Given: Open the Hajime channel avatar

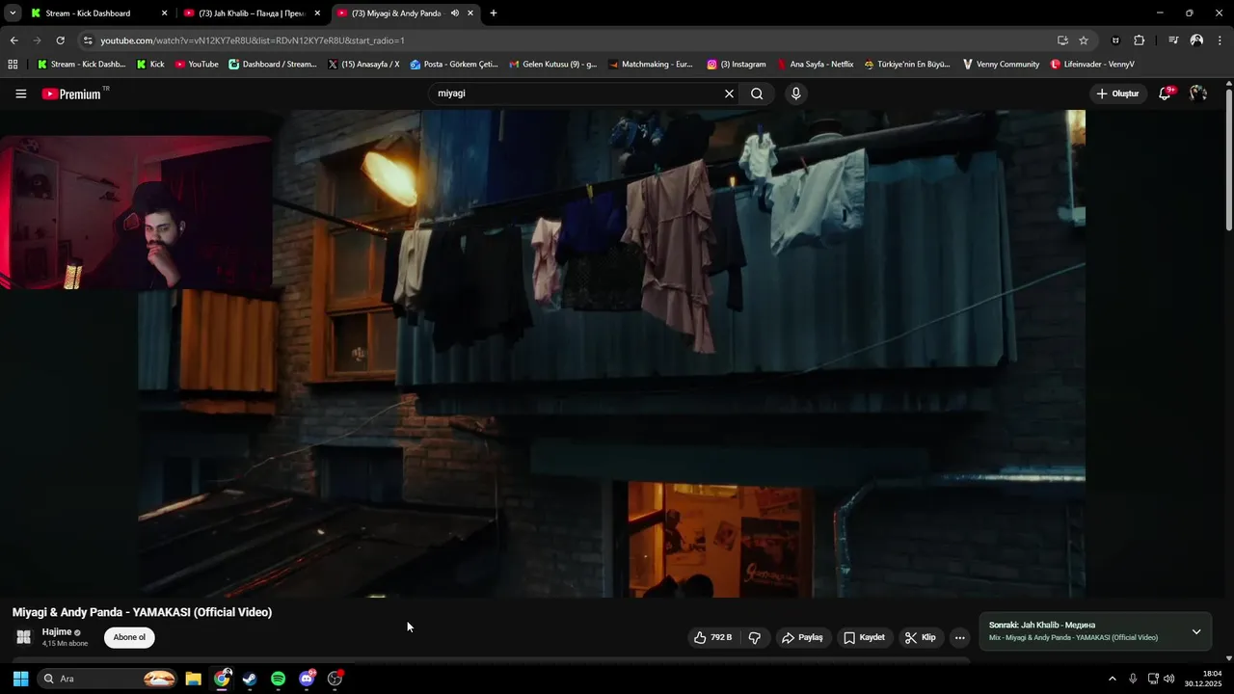Looking at the screenshot, I should (x=24, y=637).
